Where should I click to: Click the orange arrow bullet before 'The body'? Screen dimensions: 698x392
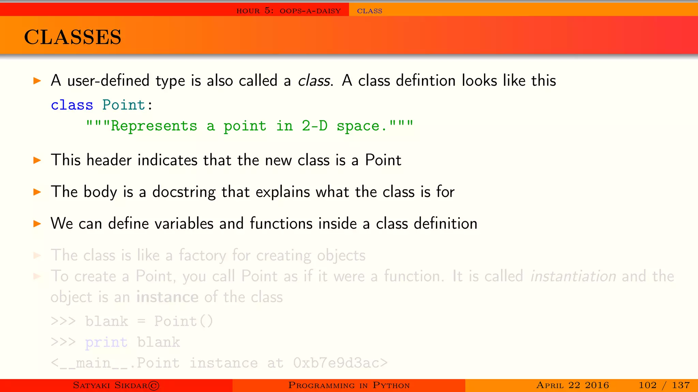tap(37, 192)
